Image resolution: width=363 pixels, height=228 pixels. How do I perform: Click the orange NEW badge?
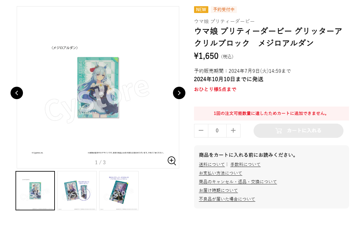[x=201, y=10]
